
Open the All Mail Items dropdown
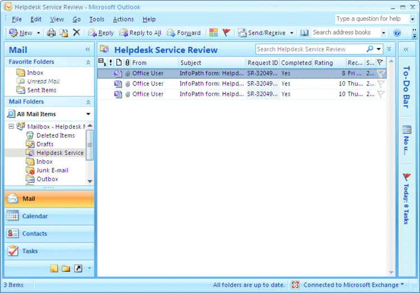point(88,114)
